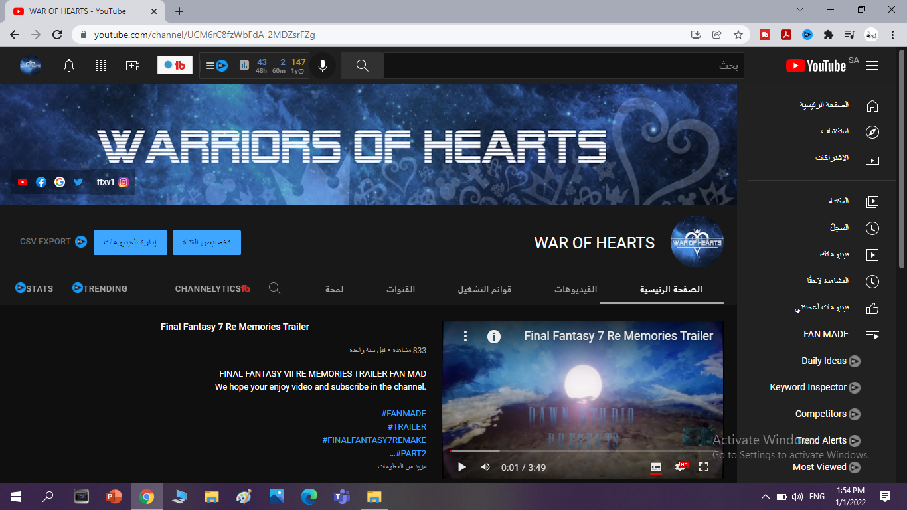Open the vidIQ TRENDING tab
This screenshot has width=907, height=510.
tap(100, 288)
